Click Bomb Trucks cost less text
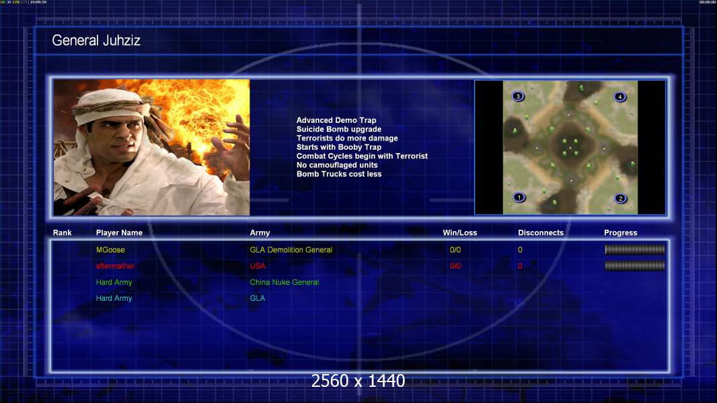 pyautogui.click(x=339, y=174)
